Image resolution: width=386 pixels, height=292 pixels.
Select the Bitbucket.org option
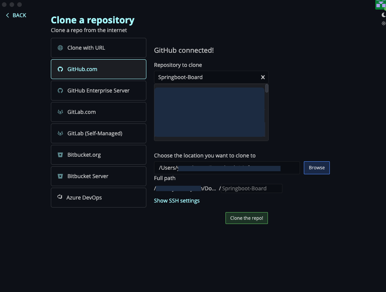(99, 155)
